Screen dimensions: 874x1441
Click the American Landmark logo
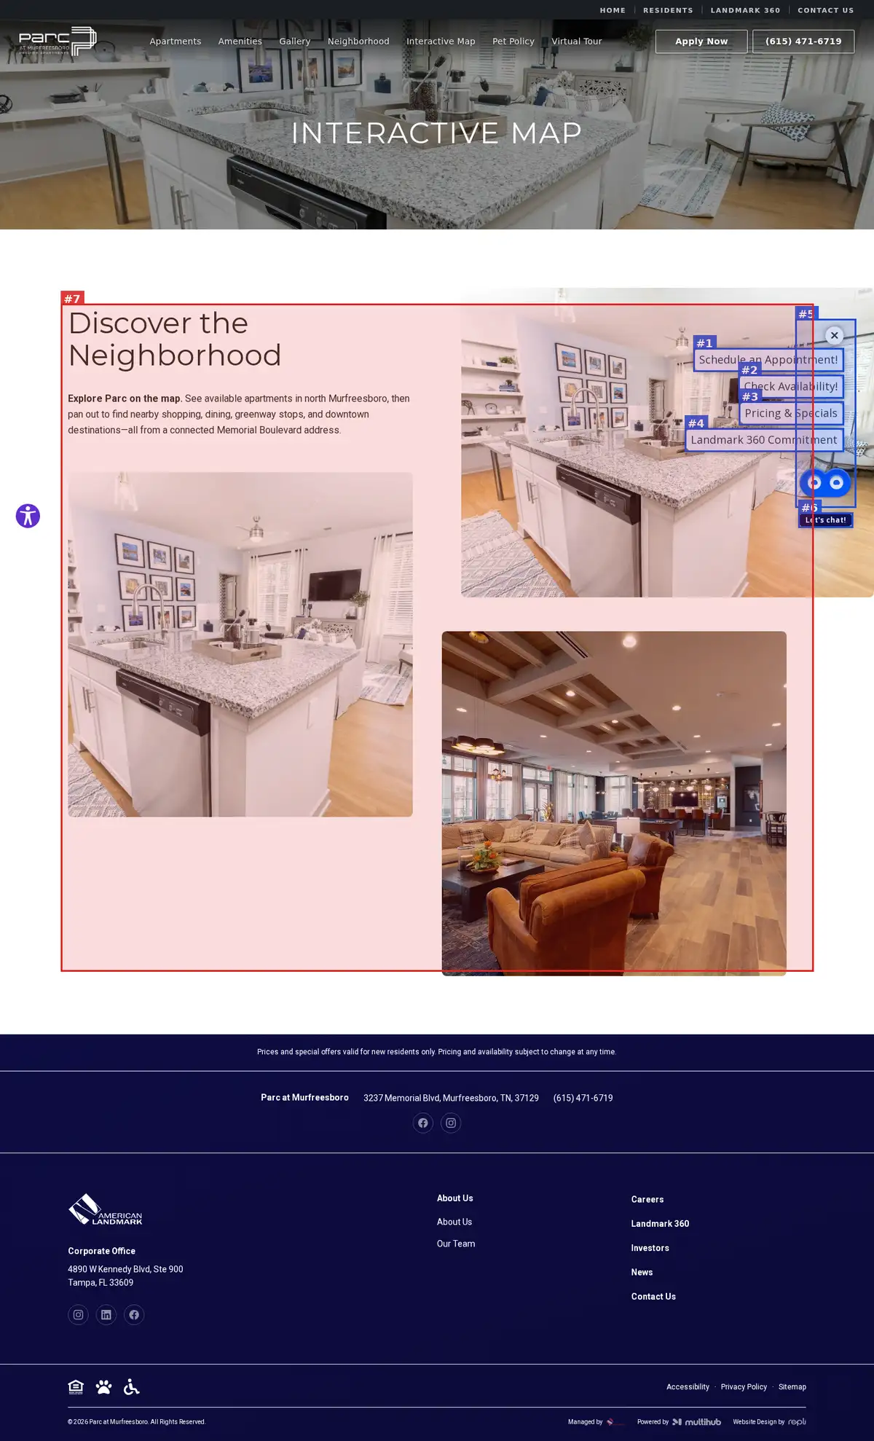click(105, 1209)
